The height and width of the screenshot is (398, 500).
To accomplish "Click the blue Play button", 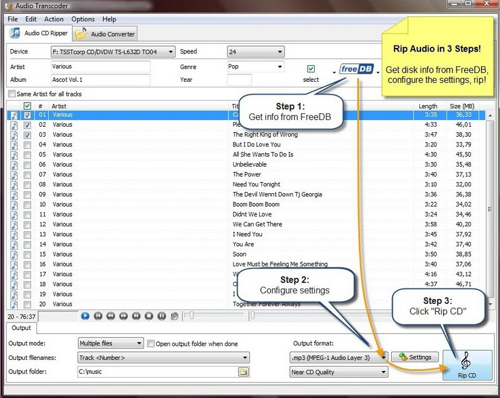I will 85,316.
